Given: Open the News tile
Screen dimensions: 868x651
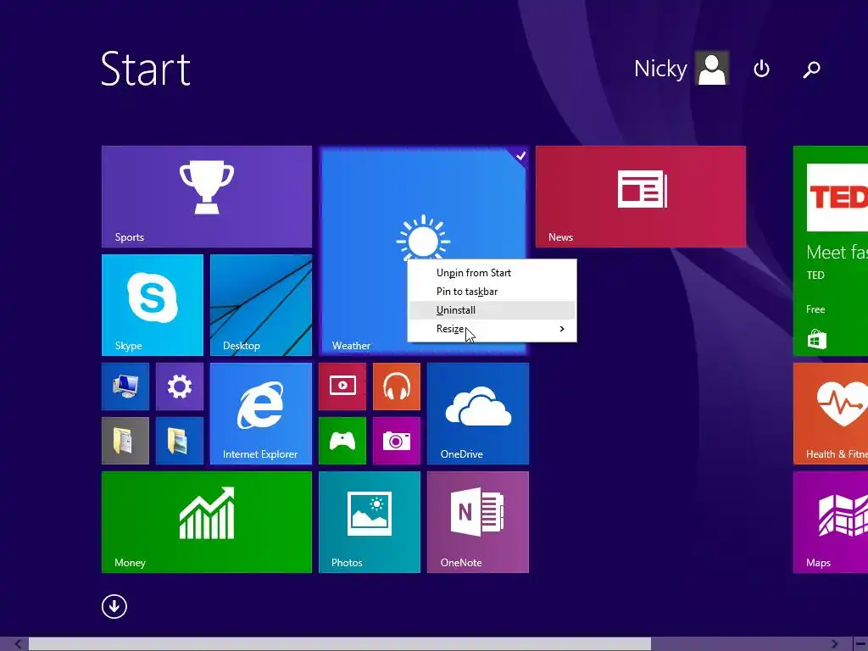Looking at the screenshot, I should coord(641,197).
